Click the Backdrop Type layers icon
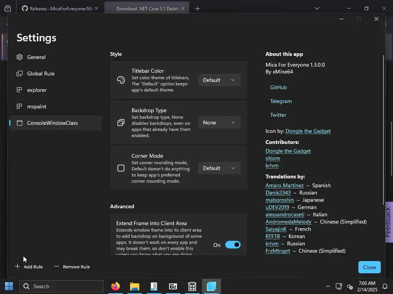The width and height of the screenshot is (393, 294). pos(121,122)
